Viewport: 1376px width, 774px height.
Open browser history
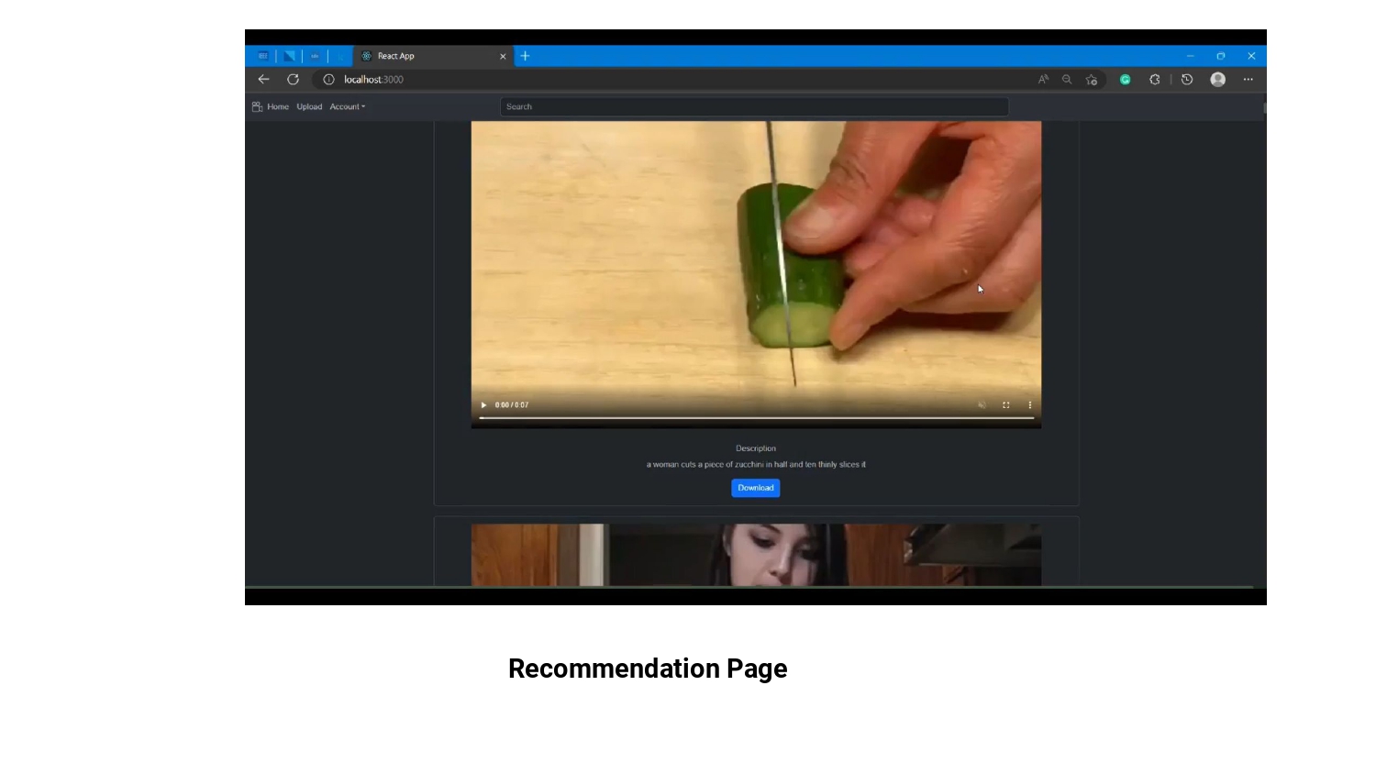1187,80
